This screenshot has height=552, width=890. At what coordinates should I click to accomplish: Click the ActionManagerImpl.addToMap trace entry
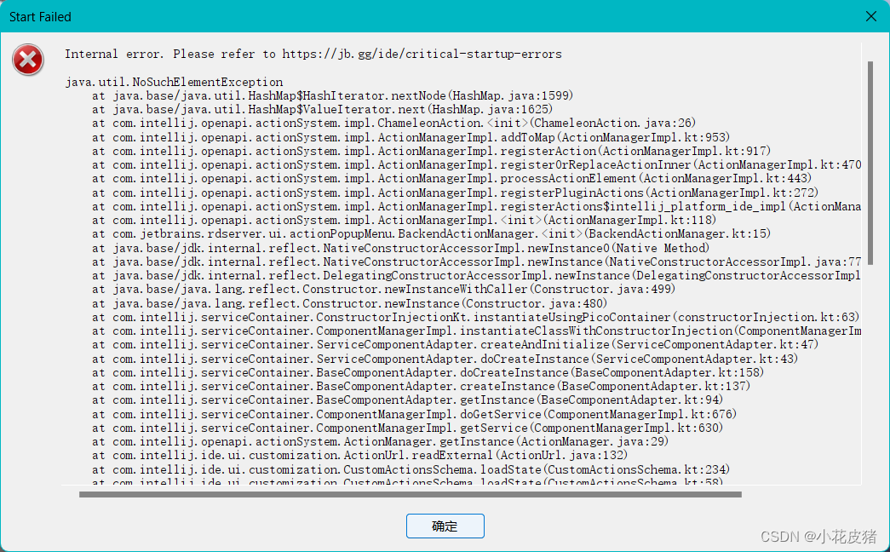point(366,136)
